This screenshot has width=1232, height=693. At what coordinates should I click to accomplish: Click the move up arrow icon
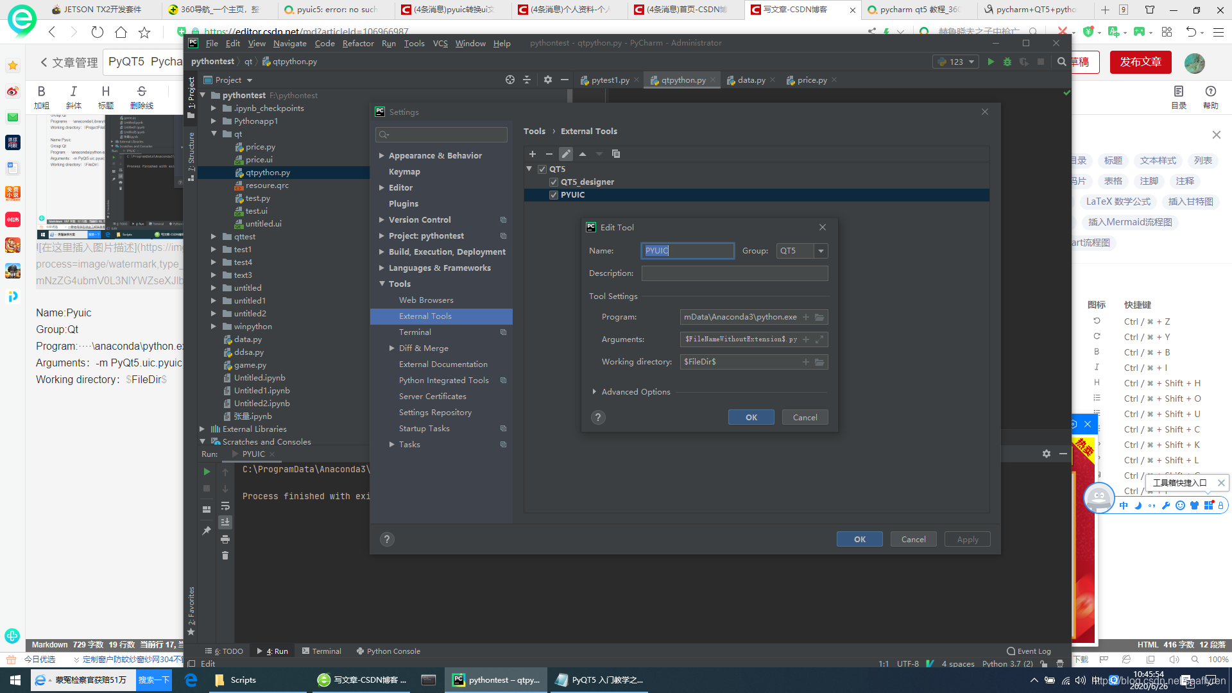583,154
